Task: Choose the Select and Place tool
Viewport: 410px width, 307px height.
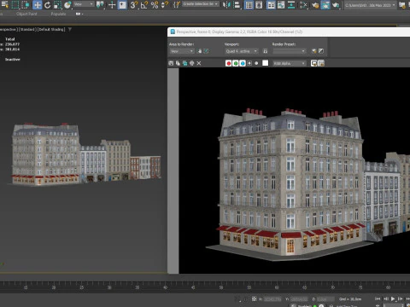Action: 67,4
